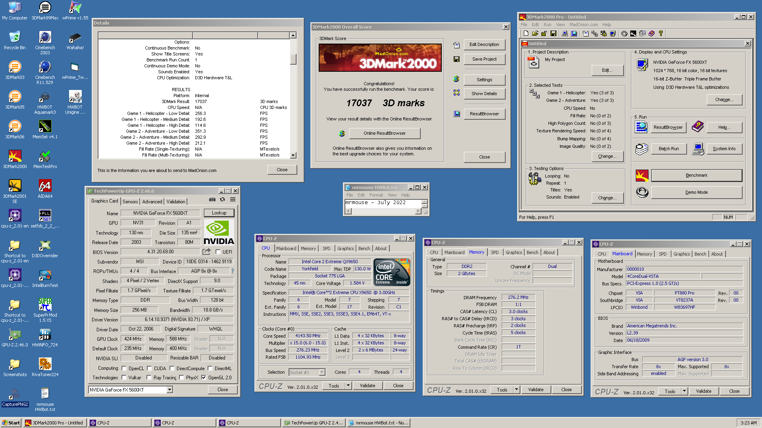This screenshot has height=428, width=762.
Task: Open MadOnion.com menu in 3DMark2000
Action: click(x=583, y=25)
